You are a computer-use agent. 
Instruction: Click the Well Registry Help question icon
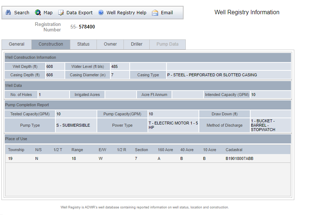(101, 12)
